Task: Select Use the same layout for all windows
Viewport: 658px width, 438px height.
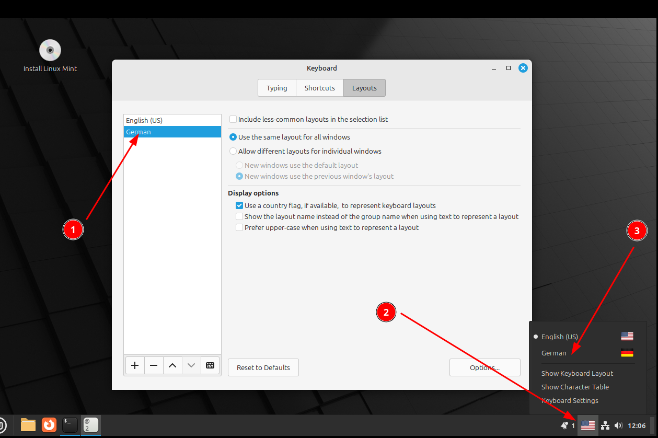Action: (233, 137)
